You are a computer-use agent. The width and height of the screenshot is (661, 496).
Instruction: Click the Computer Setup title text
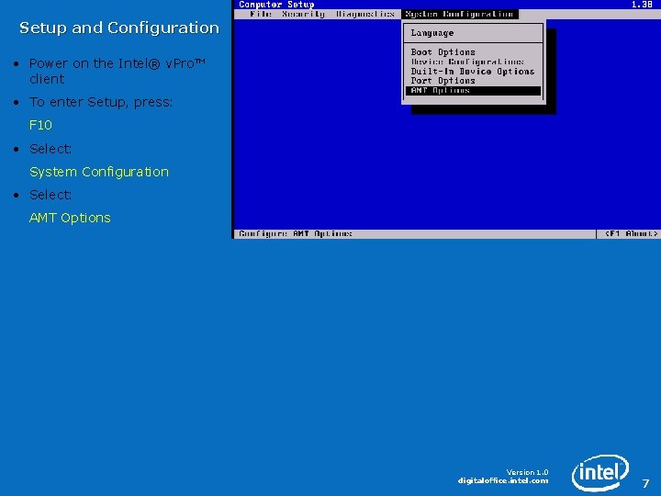(x=276, y=5)
